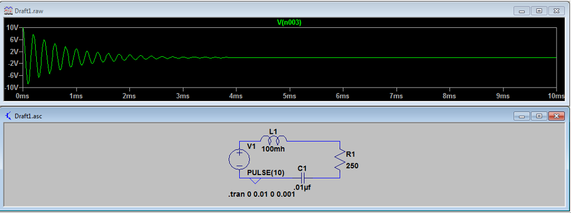Click the .01µf capacitor value
The height and width of the screenshot is (213, 571).
(x=302, y=187)
